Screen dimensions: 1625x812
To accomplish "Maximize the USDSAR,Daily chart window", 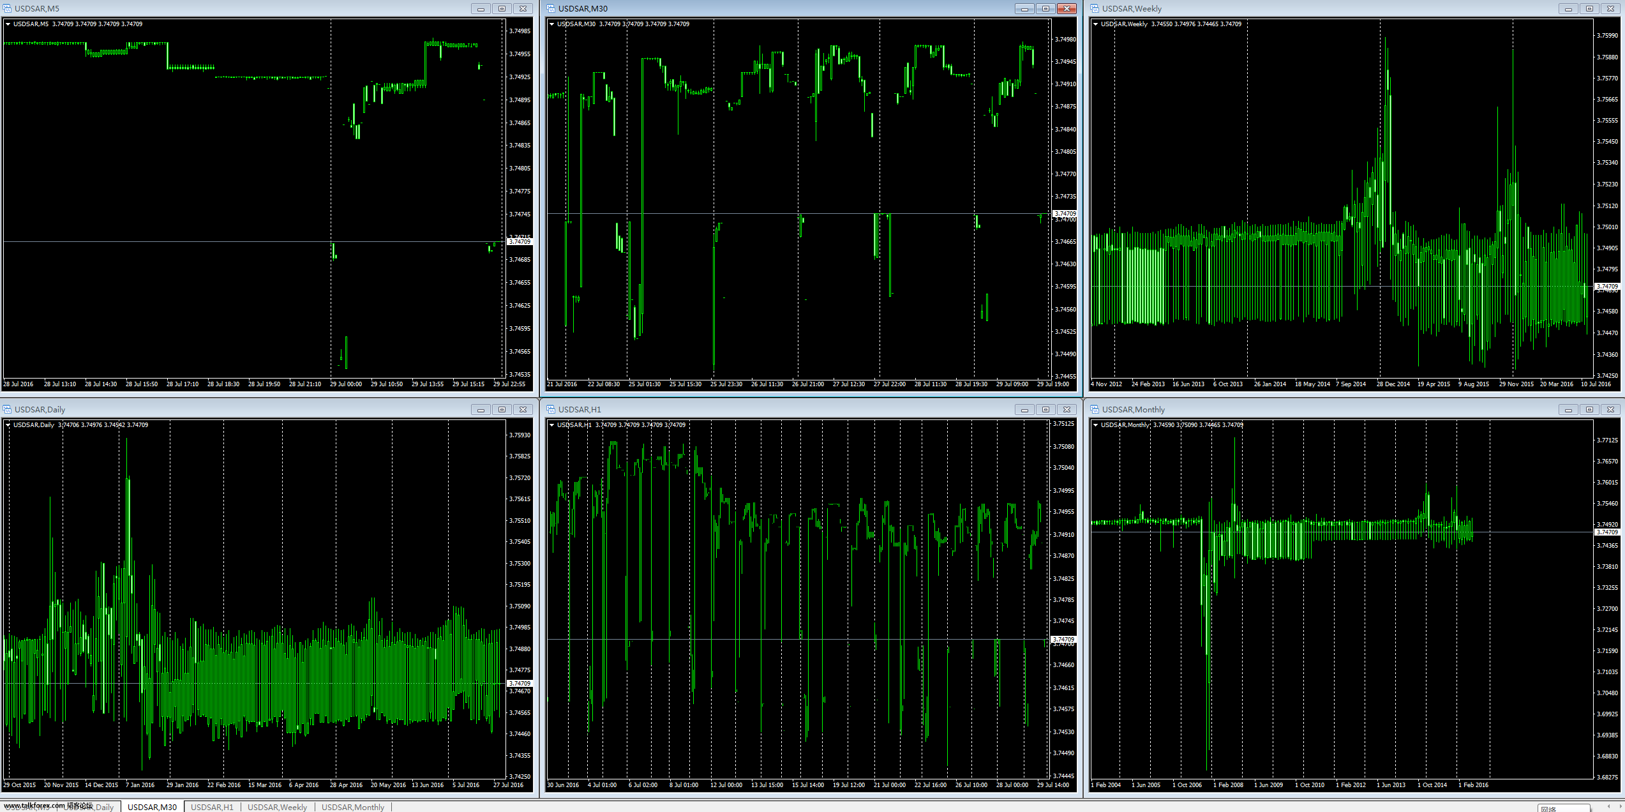I will [502, 409].
